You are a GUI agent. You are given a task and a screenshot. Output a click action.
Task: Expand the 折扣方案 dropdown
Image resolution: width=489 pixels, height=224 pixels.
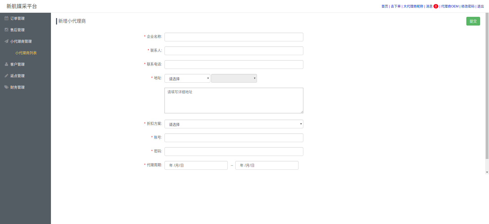234,124
